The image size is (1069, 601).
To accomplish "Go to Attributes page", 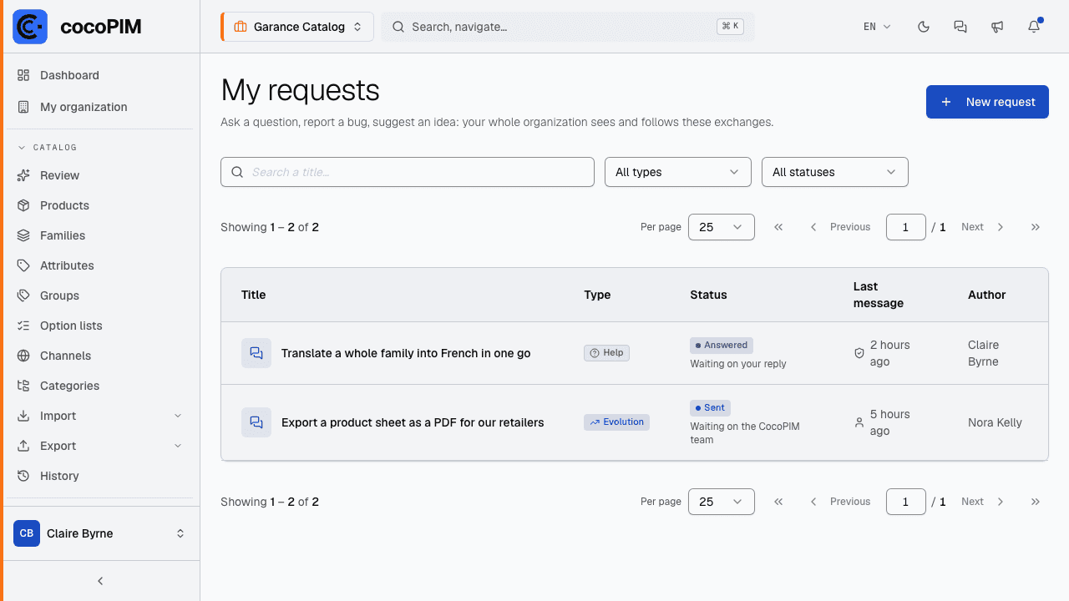I will tap(100, 265).
